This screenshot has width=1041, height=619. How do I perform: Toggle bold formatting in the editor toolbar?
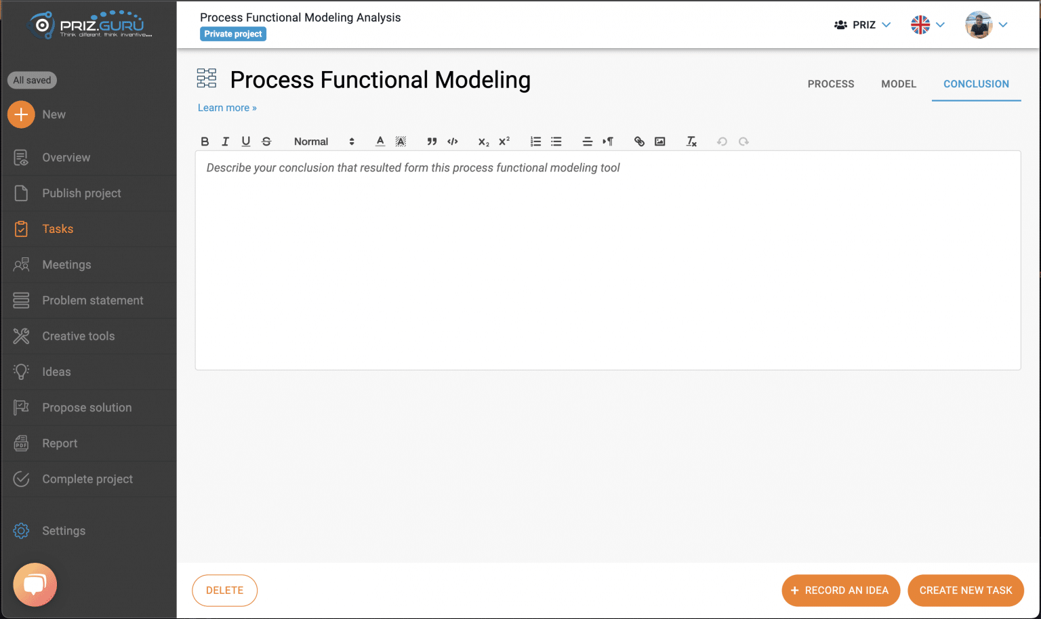[205, 142]
